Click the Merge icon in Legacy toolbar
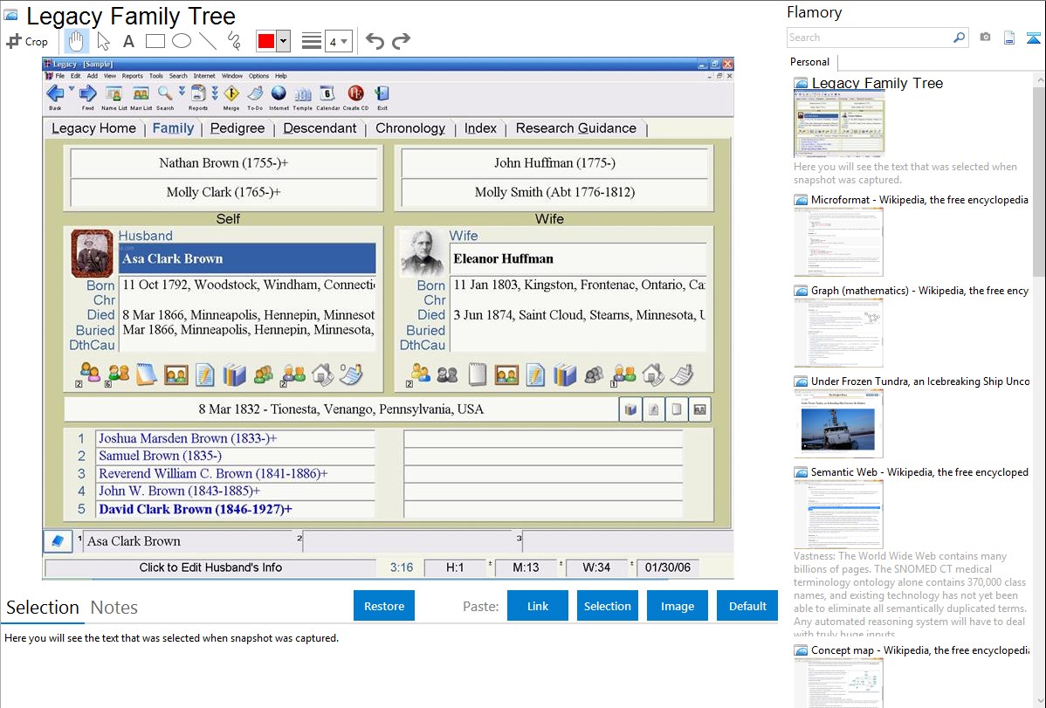The height and width of the screenshot is (708, 1046). (x=231, y=97)
